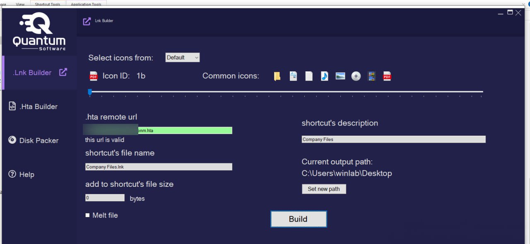The height and width of the screenshot is (244, 530).
Task: Pick the video film strip icon
Action: [x=371, y=76]
